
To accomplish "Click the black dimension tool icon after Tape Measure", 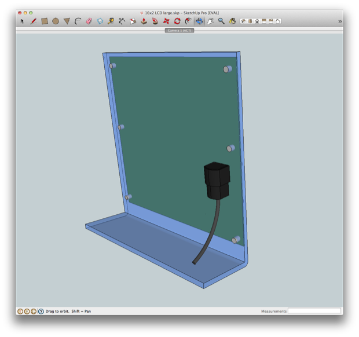I will tap(122, 21).
